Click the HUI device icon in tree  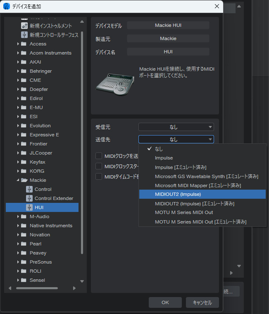tap(29, 207)
